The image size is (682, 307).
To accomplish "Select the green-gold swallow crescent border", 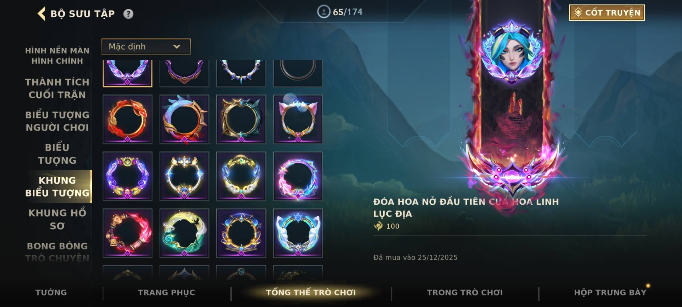I will point(184,233).
